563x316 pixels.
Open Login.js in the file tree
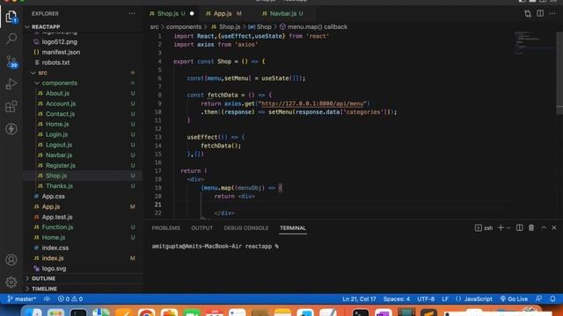pos(56,134)
